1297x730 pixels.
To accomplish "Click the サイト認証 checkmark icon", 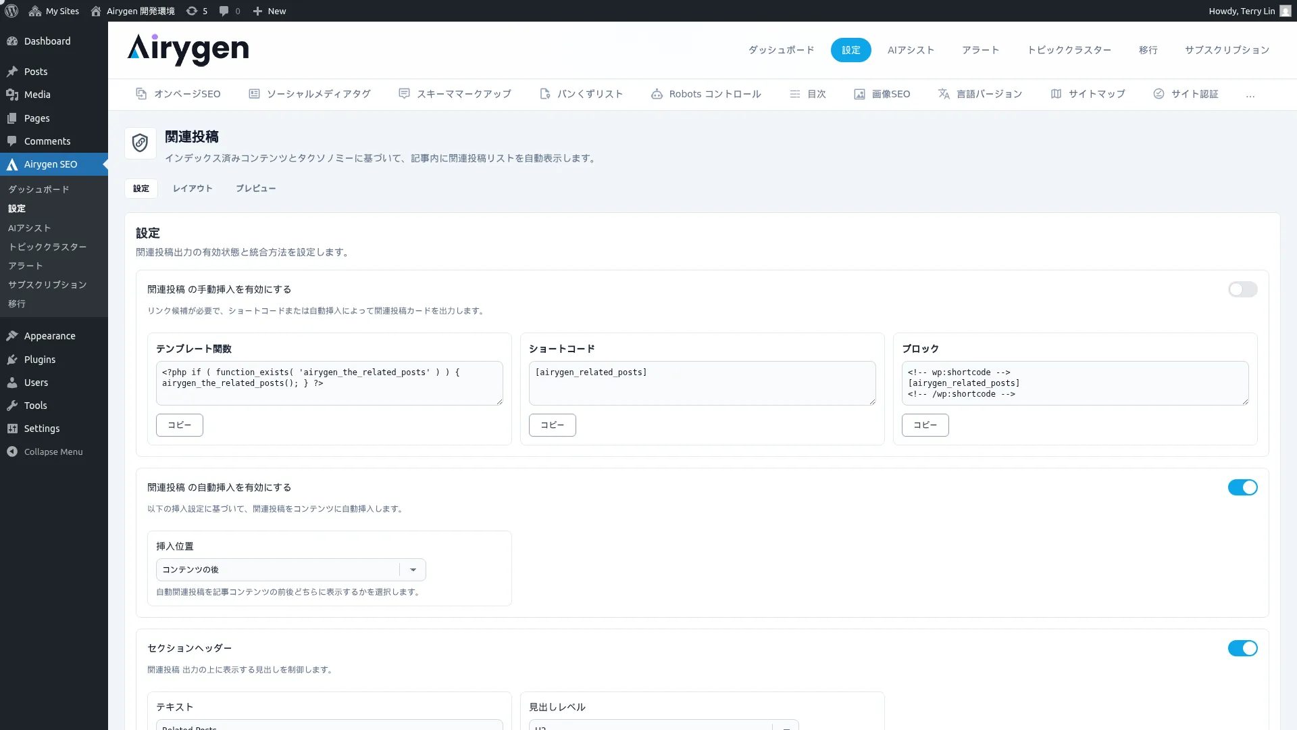I will (x=1159, y=94).
